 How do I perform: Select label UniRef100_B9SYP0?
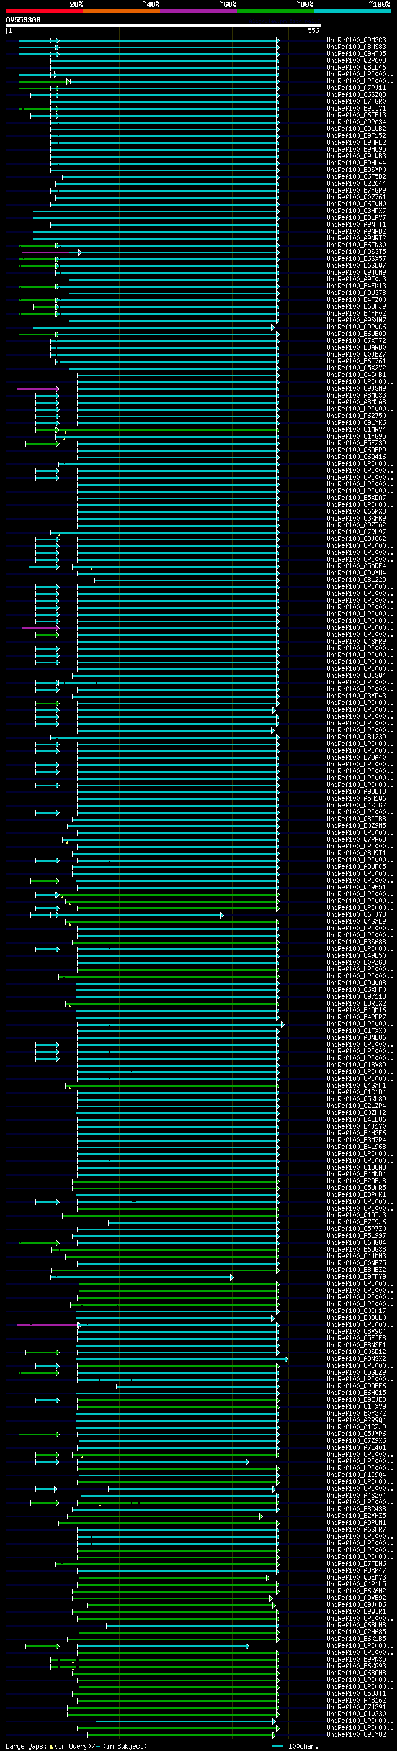click(356, 170)
